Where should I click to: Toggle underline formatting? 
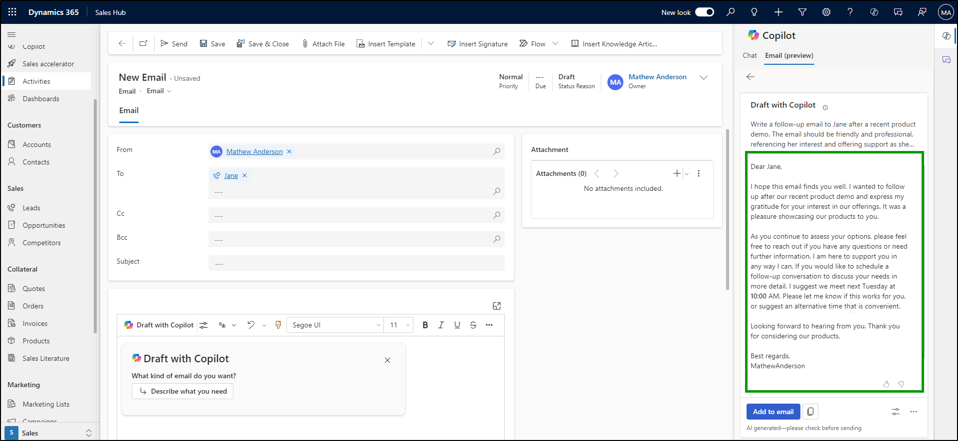457,325
